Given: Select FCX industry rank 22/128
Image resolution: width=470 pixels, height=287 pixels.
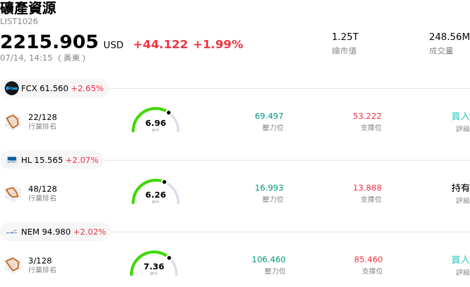Looking at the screenshot, I should pos(42,117).
